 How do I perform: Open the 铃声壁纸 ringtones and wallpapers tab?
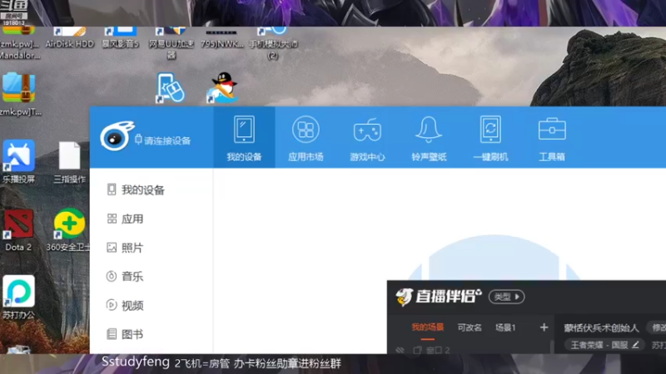click(429, 138)
